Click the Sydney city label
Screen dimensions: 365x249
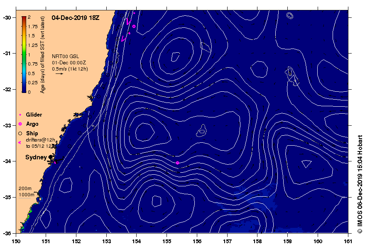(x=36, y=157)
